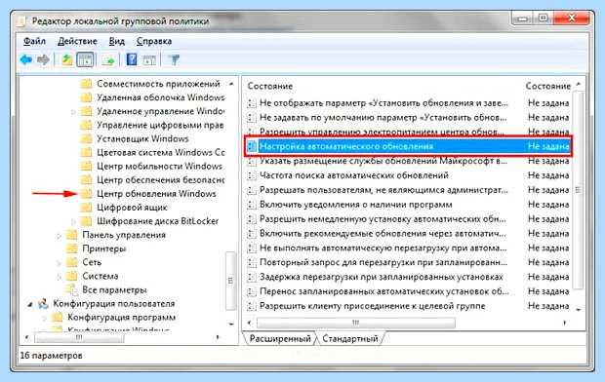Switch to the Расширенный tab

(280, 338)
